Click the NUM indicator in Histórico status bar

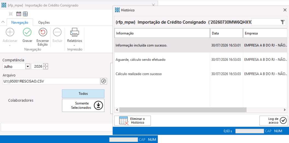pyautogui.click(x=278, y=131)
